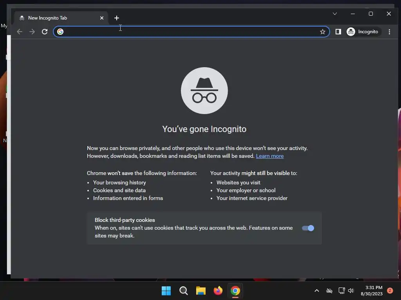Launch Firefox from the taskbar
The height and width of the screenshot is (300, 401).
point(218,291)
